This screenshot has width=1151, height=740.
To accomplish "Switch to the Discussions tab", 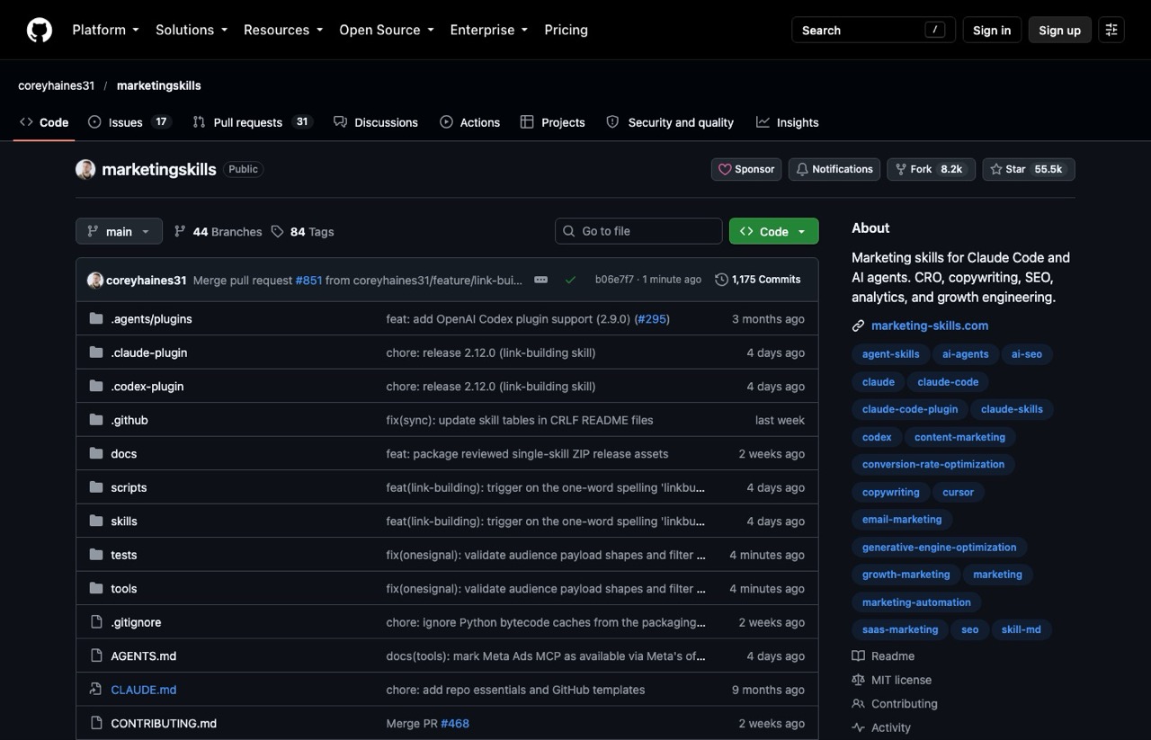I will click(x=376, y=122).
